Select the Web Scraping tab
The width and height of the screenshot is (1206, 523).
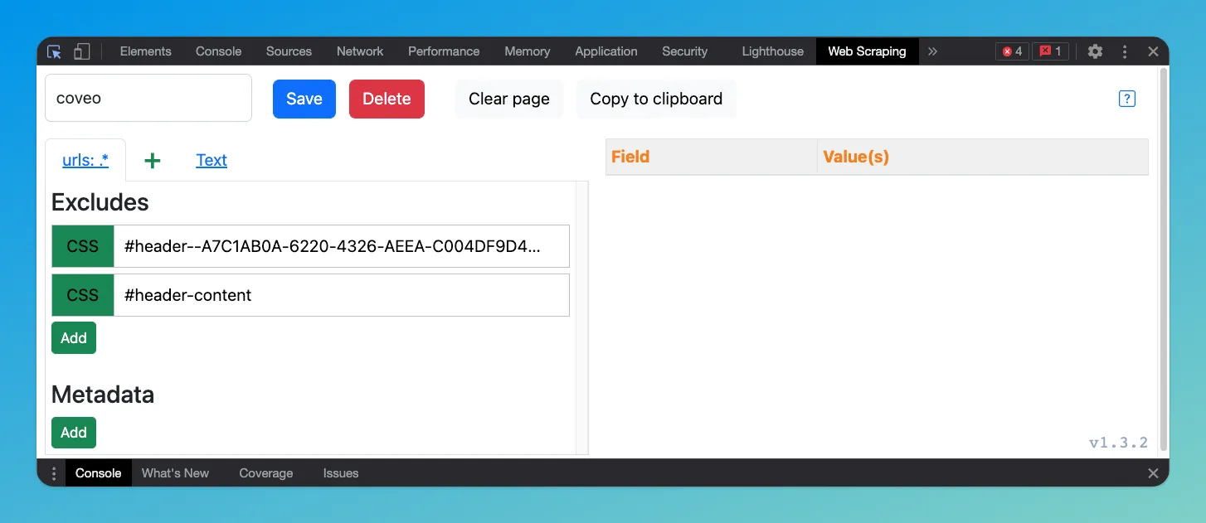(867, 51)
